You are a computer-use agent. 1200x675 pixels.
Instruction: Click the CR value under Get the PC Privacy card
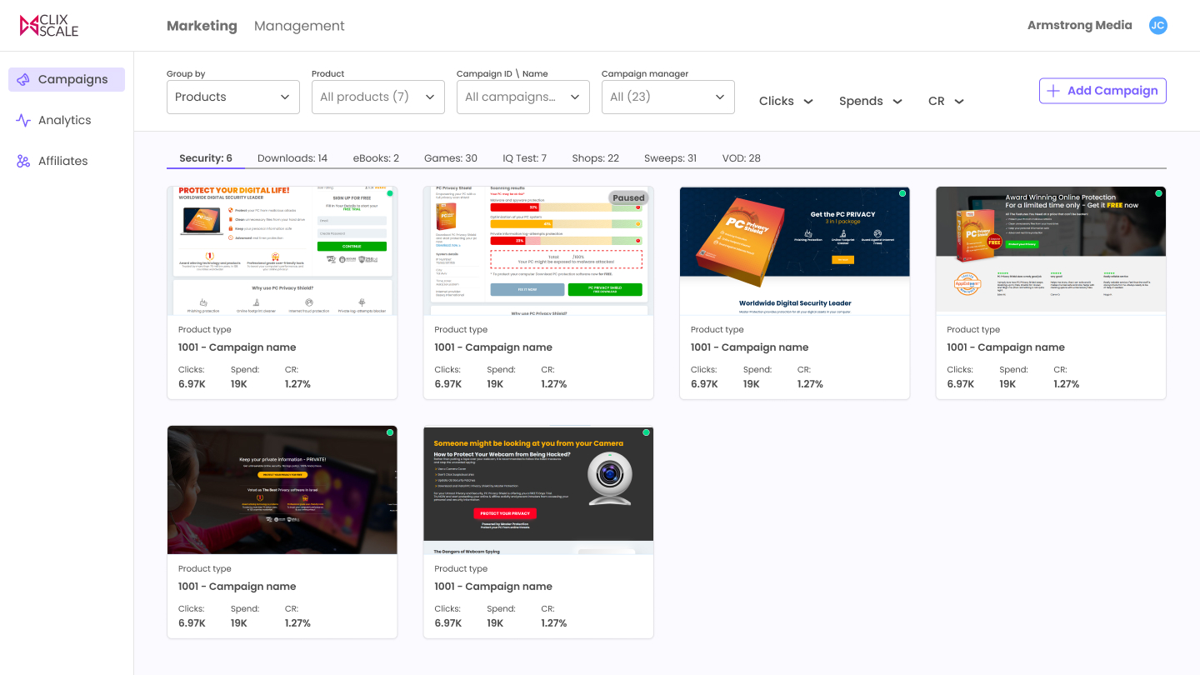(x=810, y=384)
